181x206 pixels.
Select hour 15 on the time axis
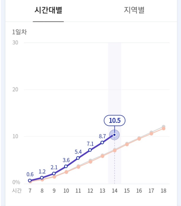[x=127, y=191]
